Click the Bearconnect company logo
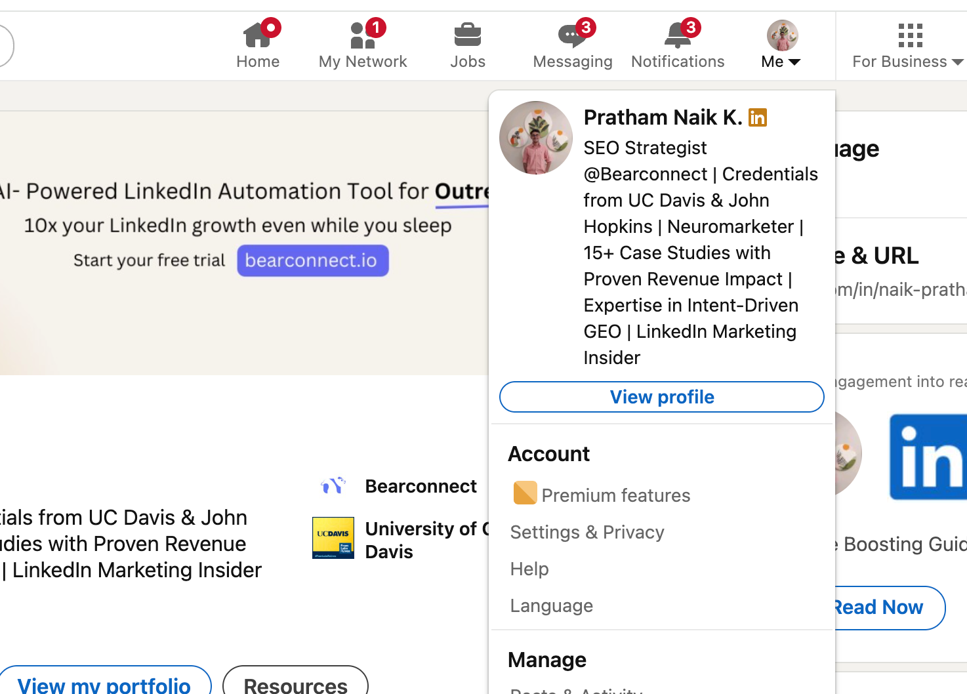Image resolution: width=967 pixels, height=694 pixels. coord(333,486)
